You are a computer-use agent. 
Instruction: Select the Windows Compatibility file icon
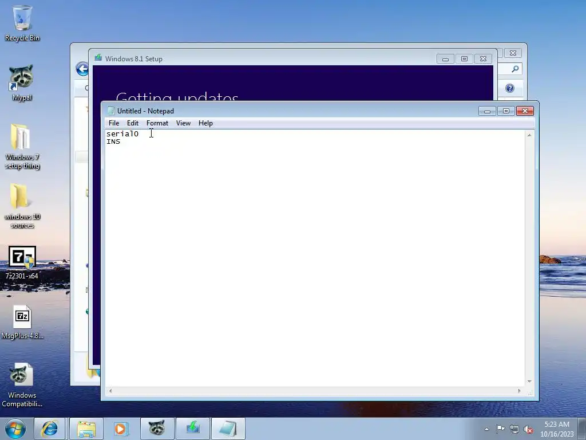(x=22, y=386)
